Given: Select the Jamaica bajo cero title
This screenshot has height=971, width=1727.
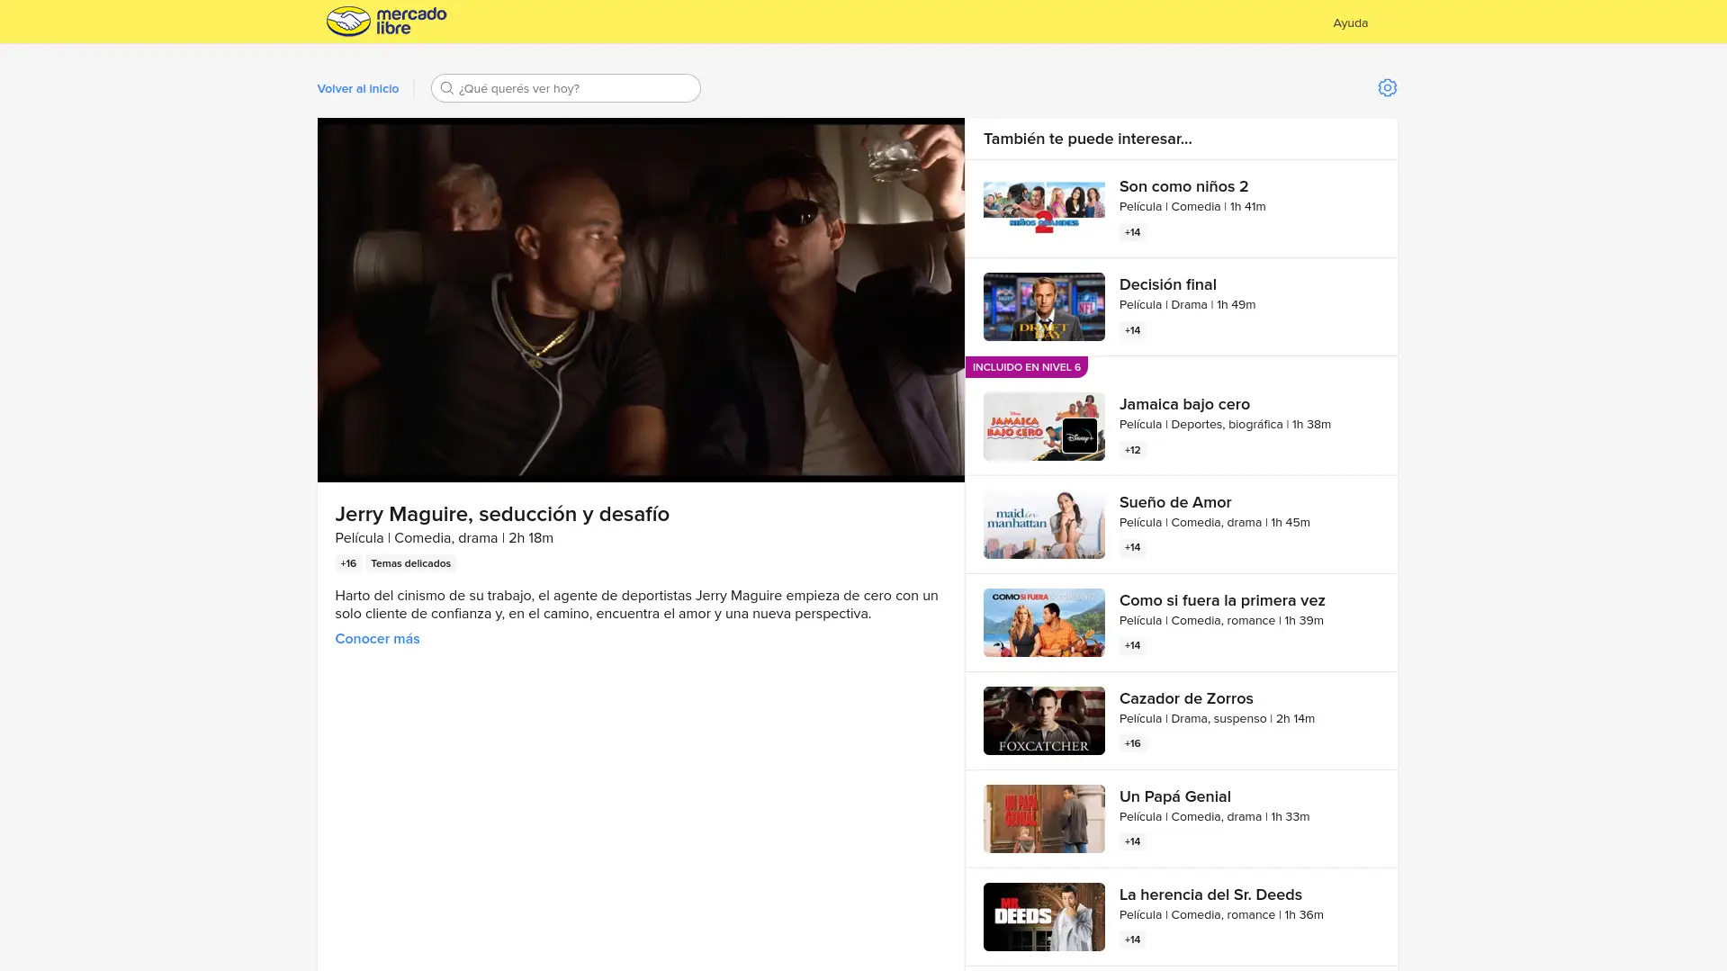Looking at the screenshot, I should (1184, 404).
